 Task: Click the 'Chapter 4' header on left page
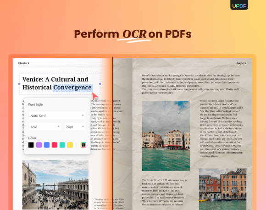pyautogui.click(x=24, y=63)
